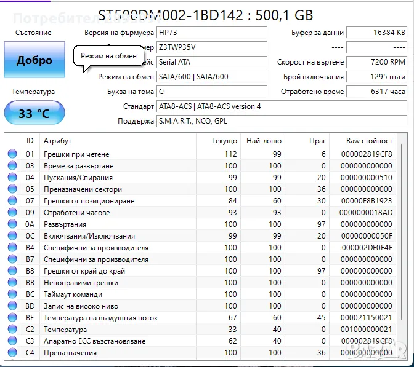The width and height of the screenshot is (414, 367).
Task: Click the status icon on Таймаут команди row
Action: click(x=12, y=294)
